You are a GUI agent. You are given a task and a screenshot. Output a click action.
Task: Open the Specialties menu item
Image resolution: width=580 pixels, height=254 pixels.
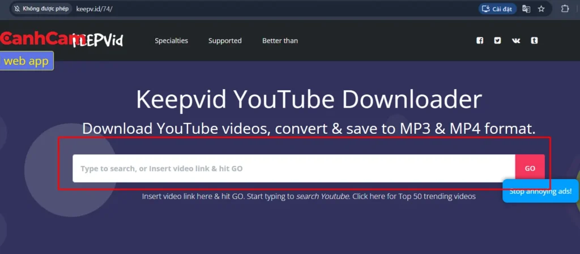pyautogui.click(x=171, y=41)
